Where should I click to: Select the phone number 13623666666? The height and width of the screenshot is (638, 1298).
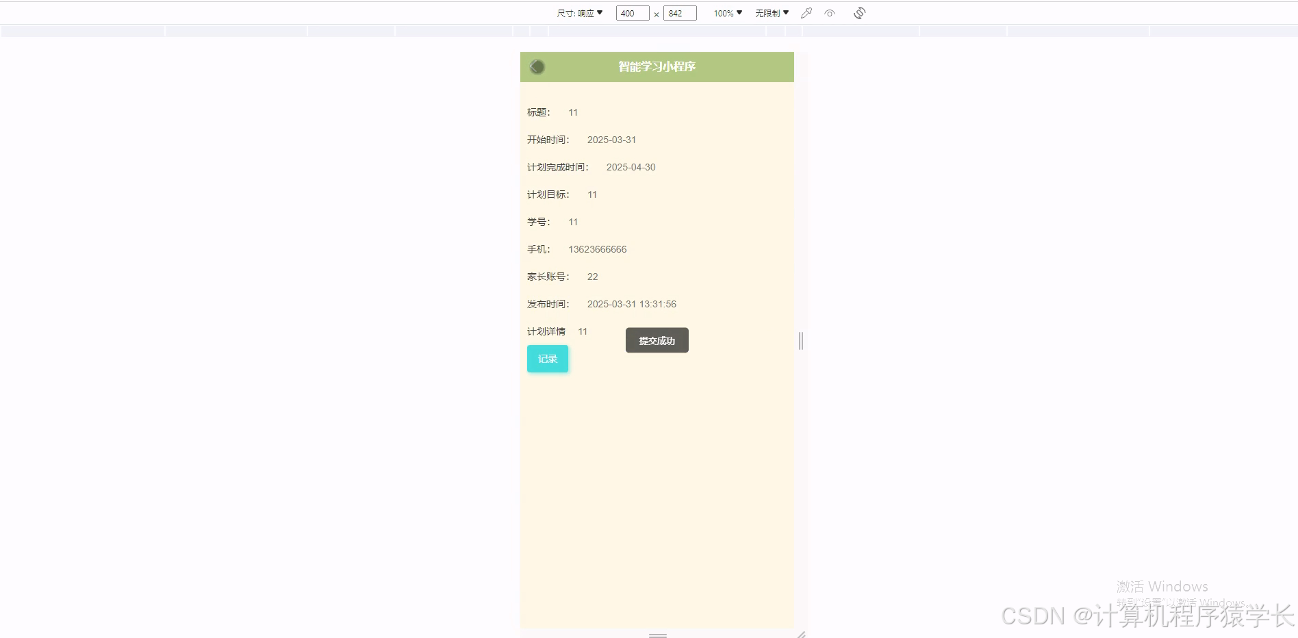click(x=597, y=249)
